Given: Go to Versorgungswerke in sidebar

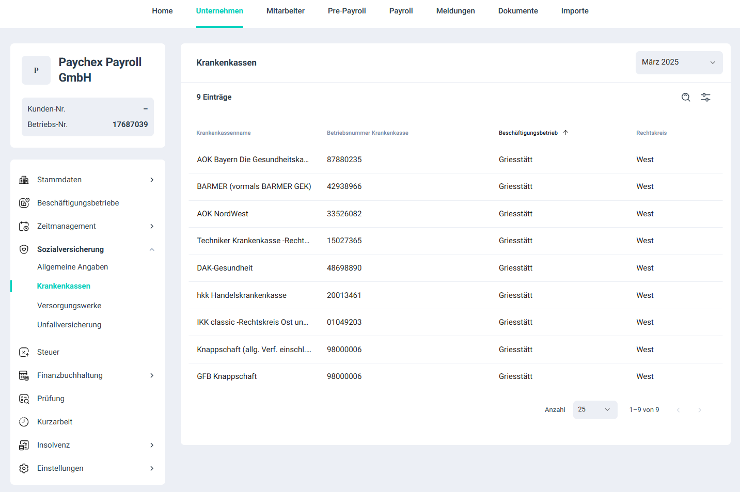Looking at the screenshot, I should point(69,306).
